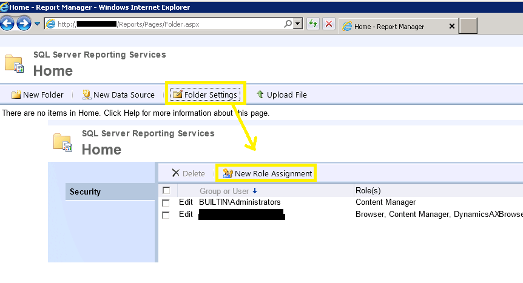Click the BUILTIN\Administrators text

click(x=240, y=202)
